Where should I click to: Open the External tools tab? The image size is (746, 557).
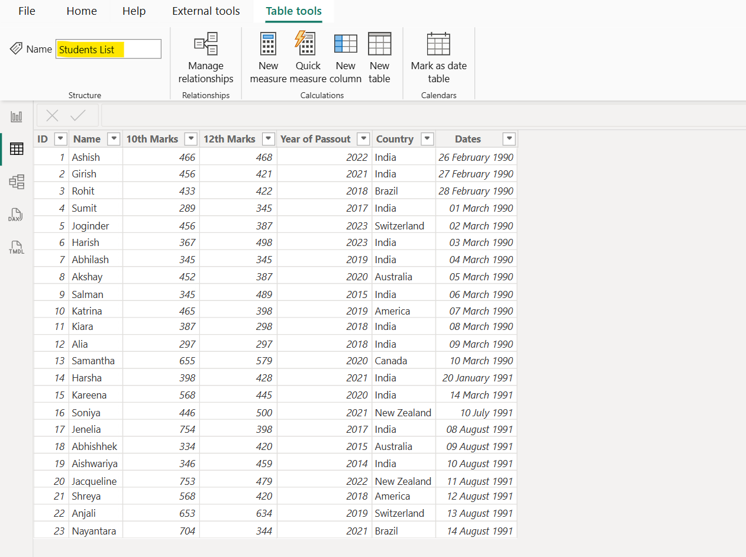(205, 11)
